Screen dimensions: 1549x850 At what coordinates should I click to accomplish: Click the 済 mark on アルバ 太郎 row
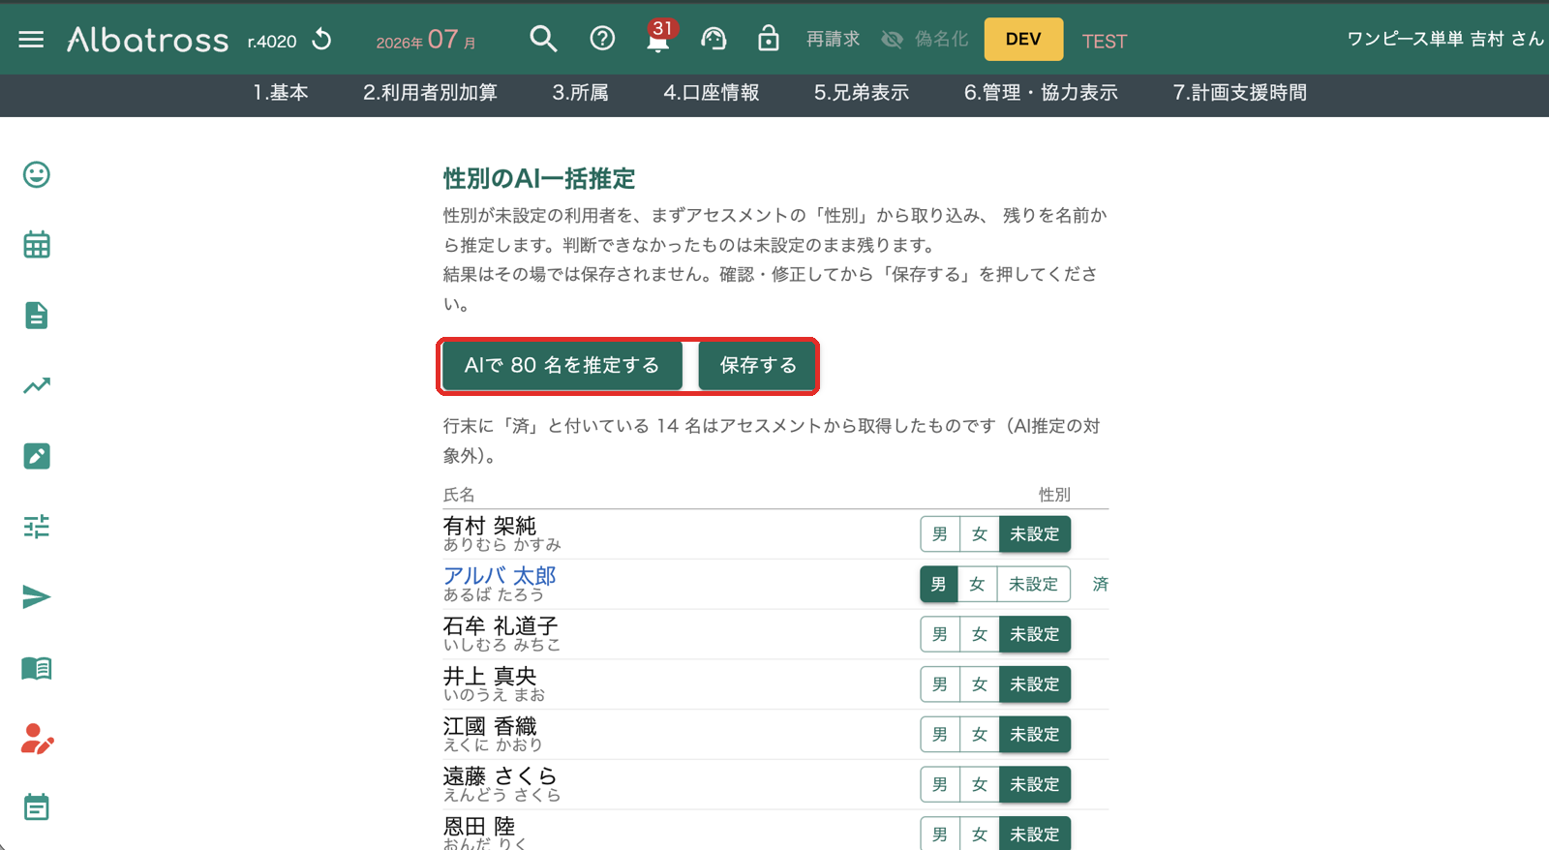[x=1101, y=585]
